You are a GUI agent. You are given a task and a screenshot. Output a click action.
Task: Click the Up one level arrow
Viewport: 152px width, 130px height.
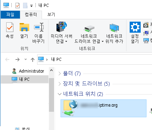(33, 59)
